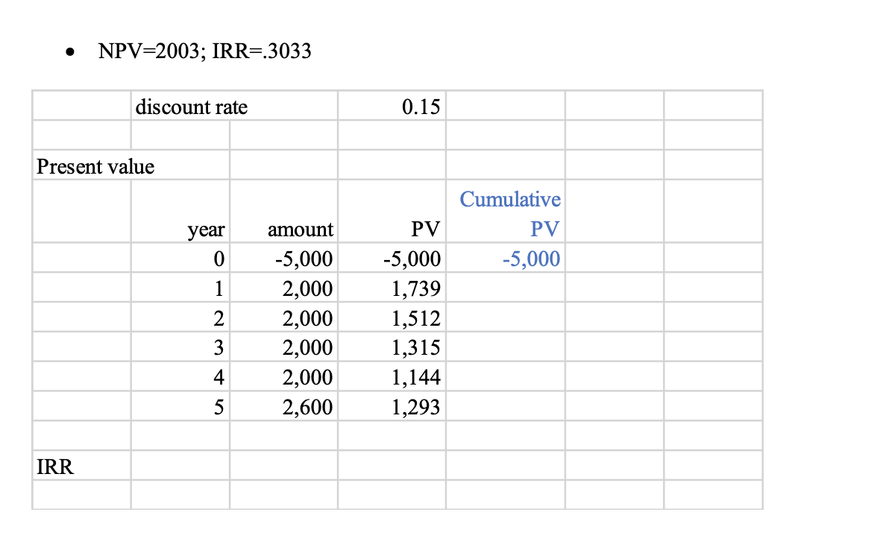The image size is (880, 556).
Task: Select the 'discount rate' label cell
Action: pyautogui.click(x=235, y=106)
